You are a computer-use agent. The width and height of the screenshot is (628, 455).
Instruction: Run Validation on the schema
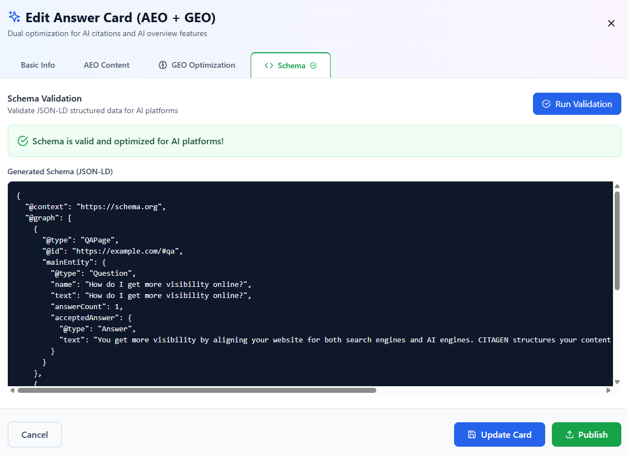pyautogui.click(x=577, y=104)
